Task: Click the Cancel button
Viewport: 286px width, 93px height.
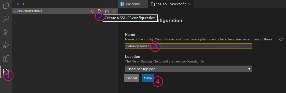Action: tap(131, 78)
